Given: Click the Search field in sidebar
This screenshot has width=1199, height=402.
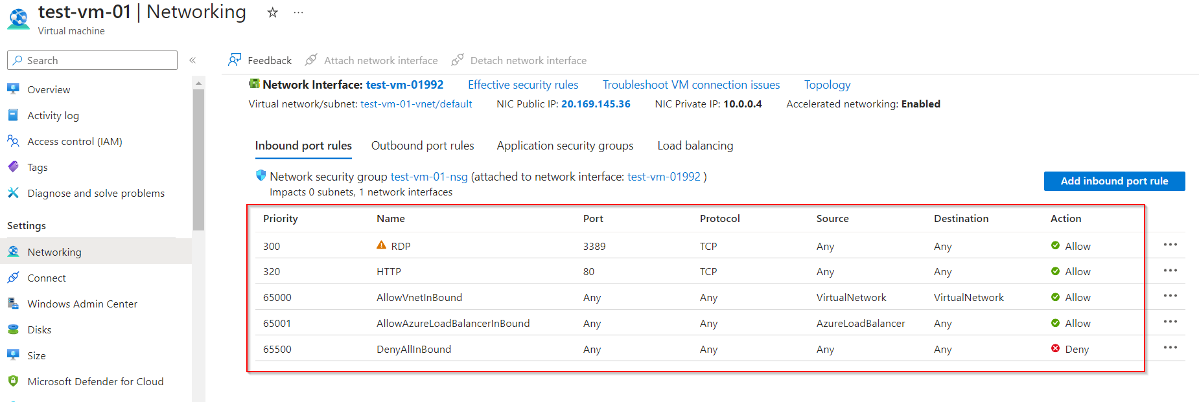Looking at the screenshot, I should point(92,60).
